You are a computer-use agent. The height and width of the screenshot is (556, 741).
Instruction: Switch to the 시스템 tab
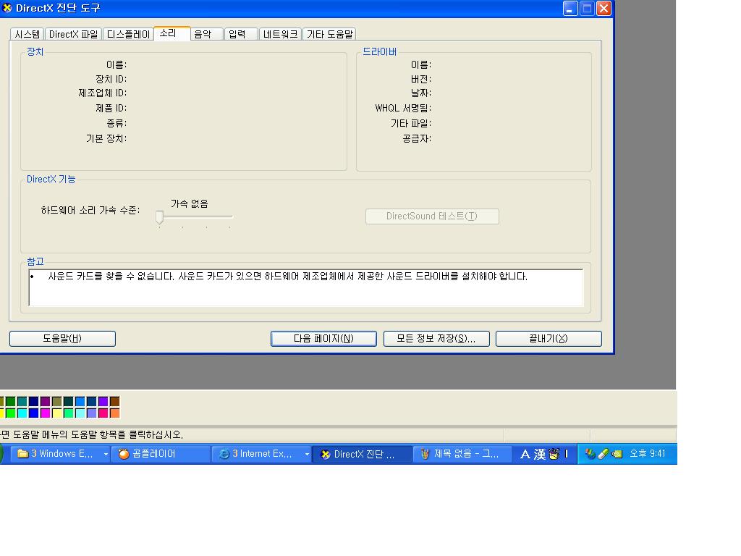27,34
